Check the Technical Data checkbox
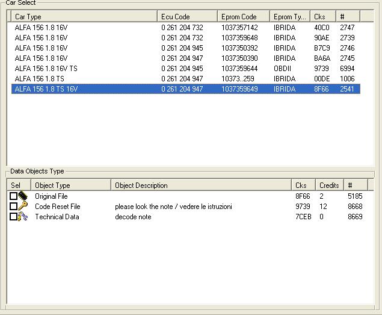 click(14, 217)
